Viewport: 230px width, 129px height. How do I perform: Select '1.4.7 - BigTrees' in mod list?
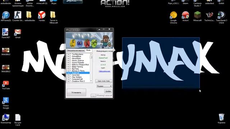pos(78,69)
